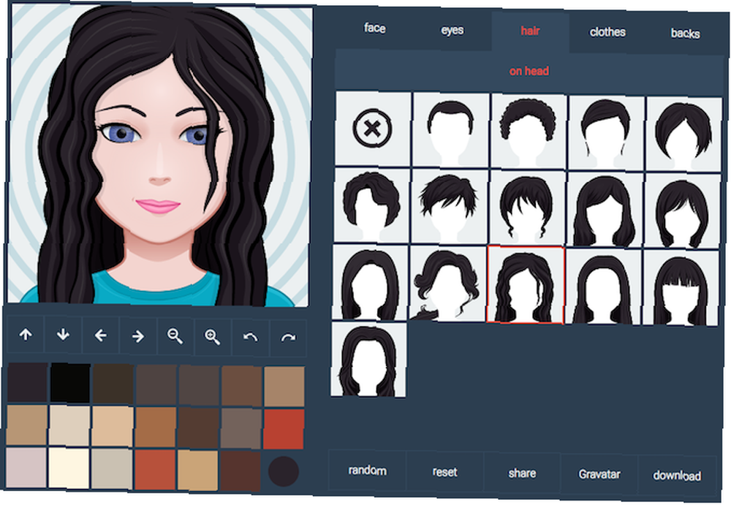Viewport: 731px width, 505px height.
Task: Click the move down arrow button
Action: tap(63, 335)
